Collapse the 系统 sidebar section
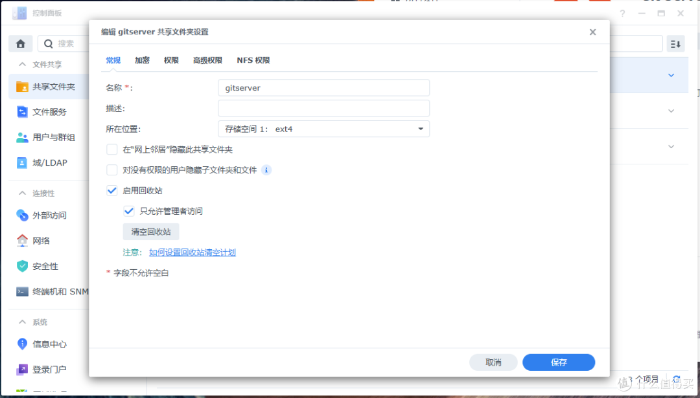 (22, 322)
